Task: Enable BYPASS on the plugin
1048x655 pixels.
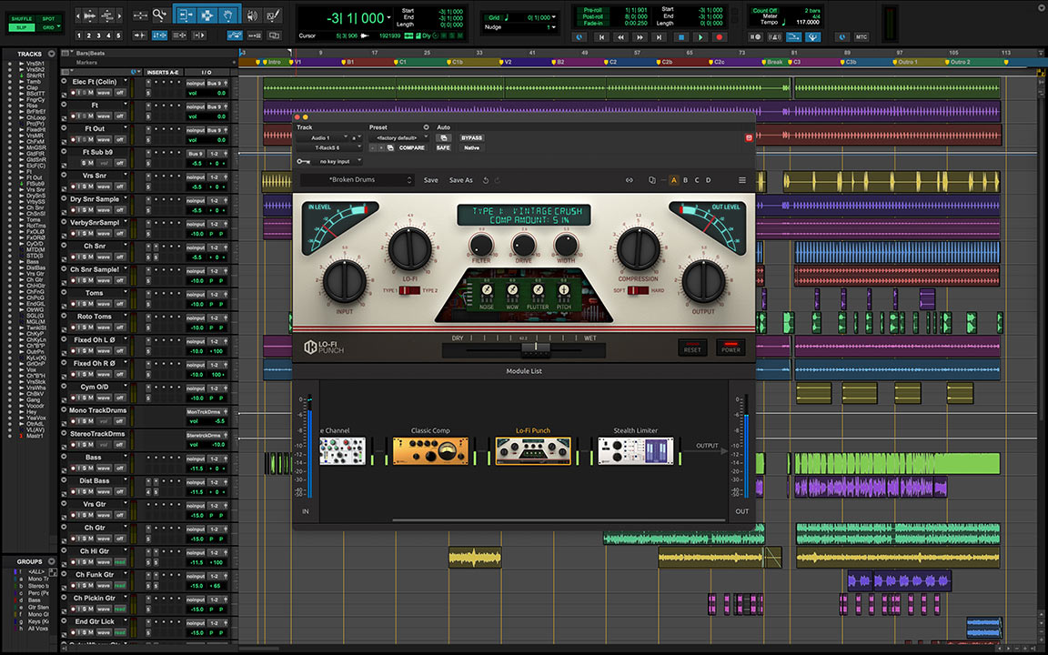Action: pyautogui.click(x=472, y=137)
